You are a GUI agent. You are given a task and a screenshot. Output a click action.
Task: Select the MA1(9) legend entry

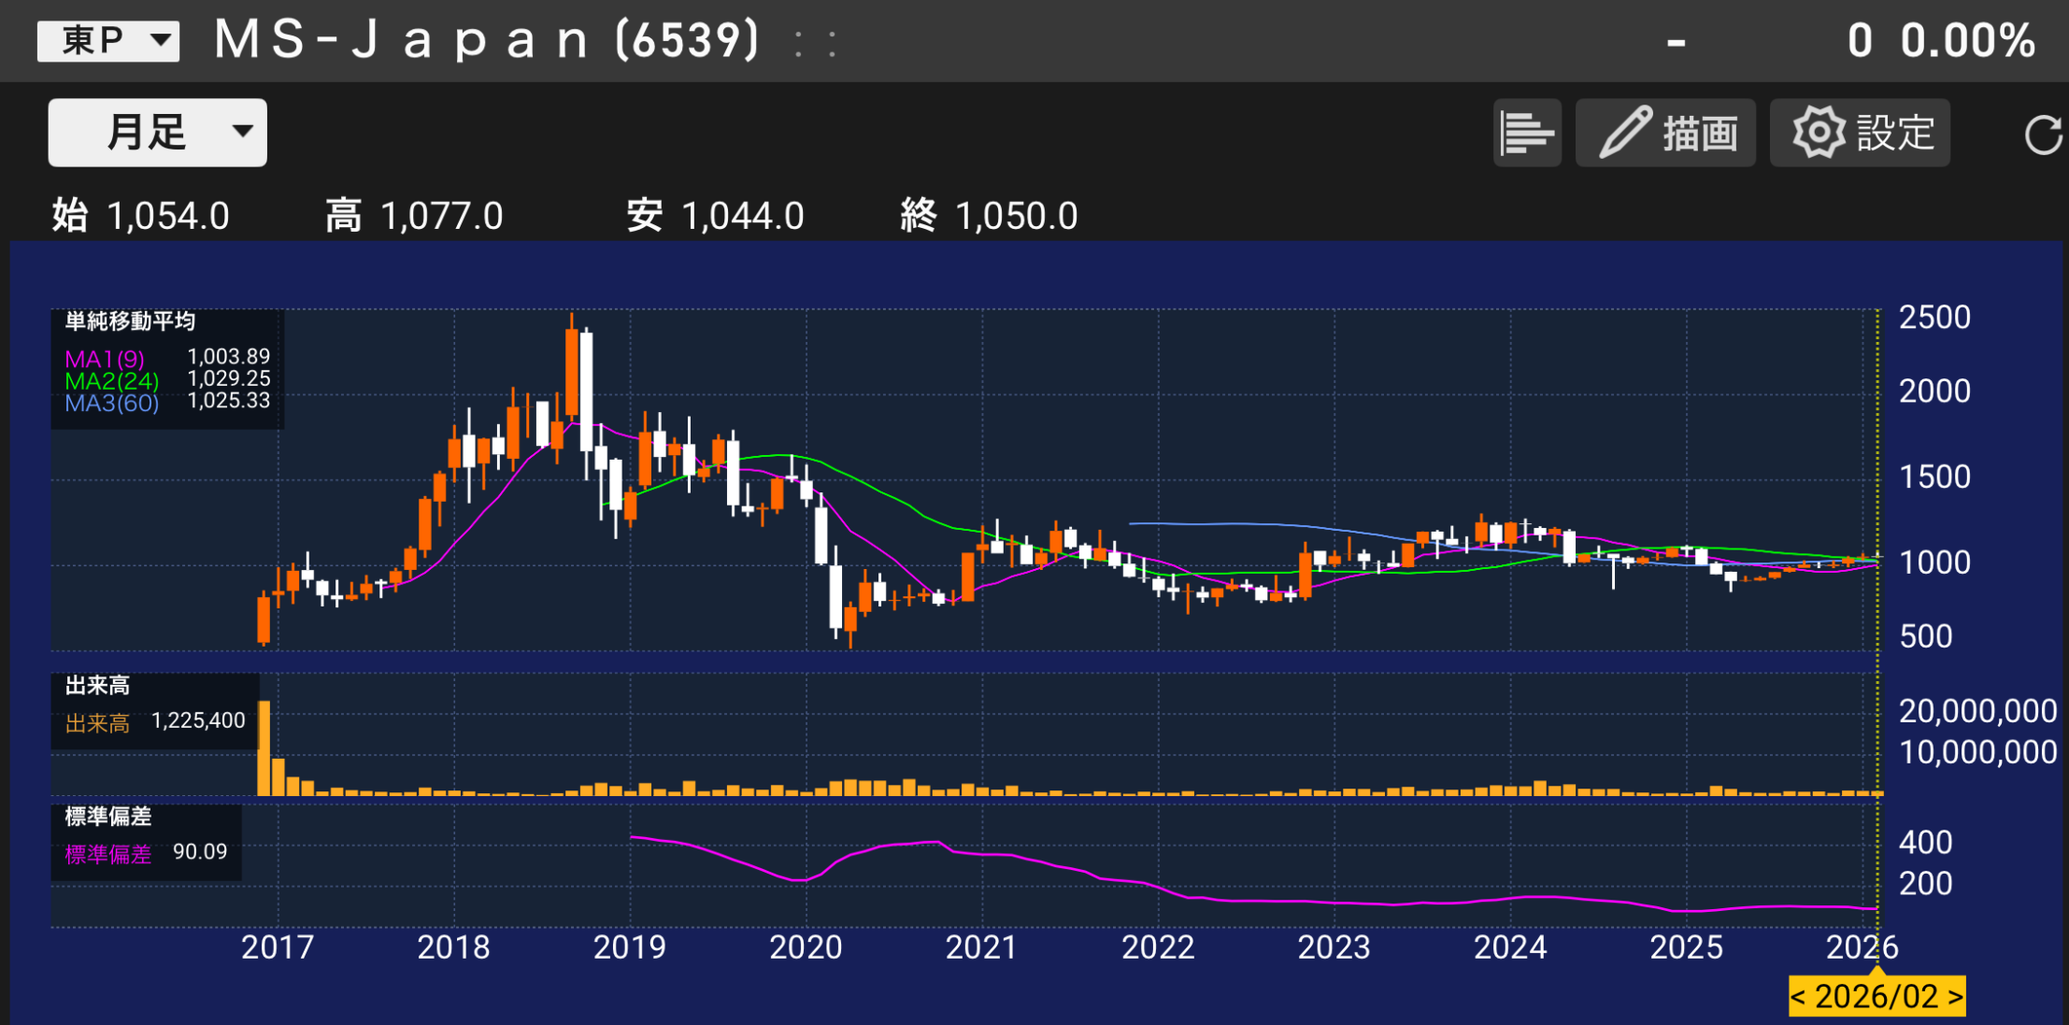[x=105, y=359]
